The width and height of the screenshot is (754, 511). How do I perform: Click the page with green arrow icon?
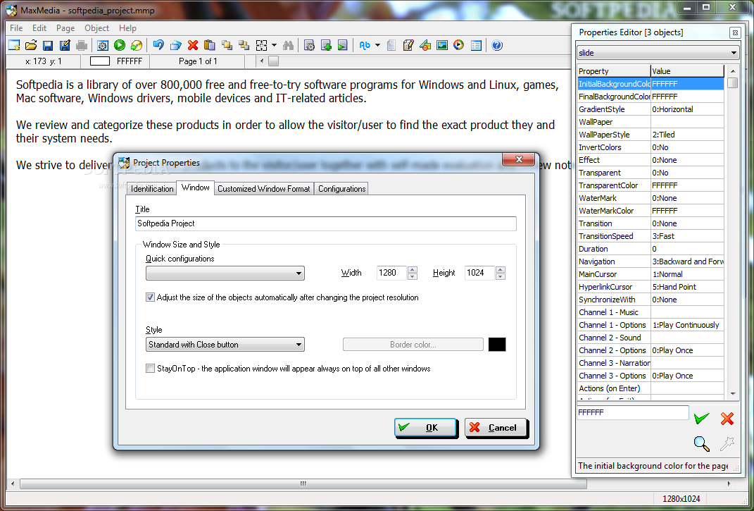(342, 45)
